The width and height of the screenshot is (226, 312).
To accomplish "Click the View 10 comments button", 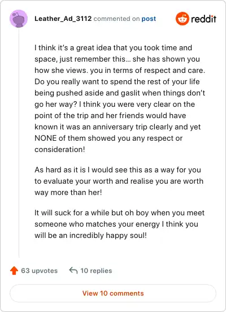I will coord(113,293).
